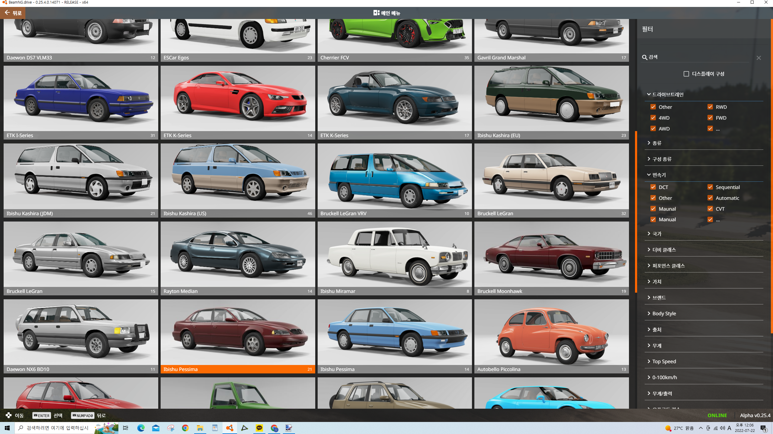Expand the Body Style filter section
773x434 pixels.
coord(704,313)
